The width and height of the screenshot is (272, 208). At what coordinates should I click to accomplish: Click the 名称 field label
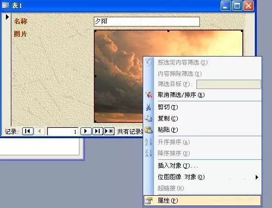point(21,22)
